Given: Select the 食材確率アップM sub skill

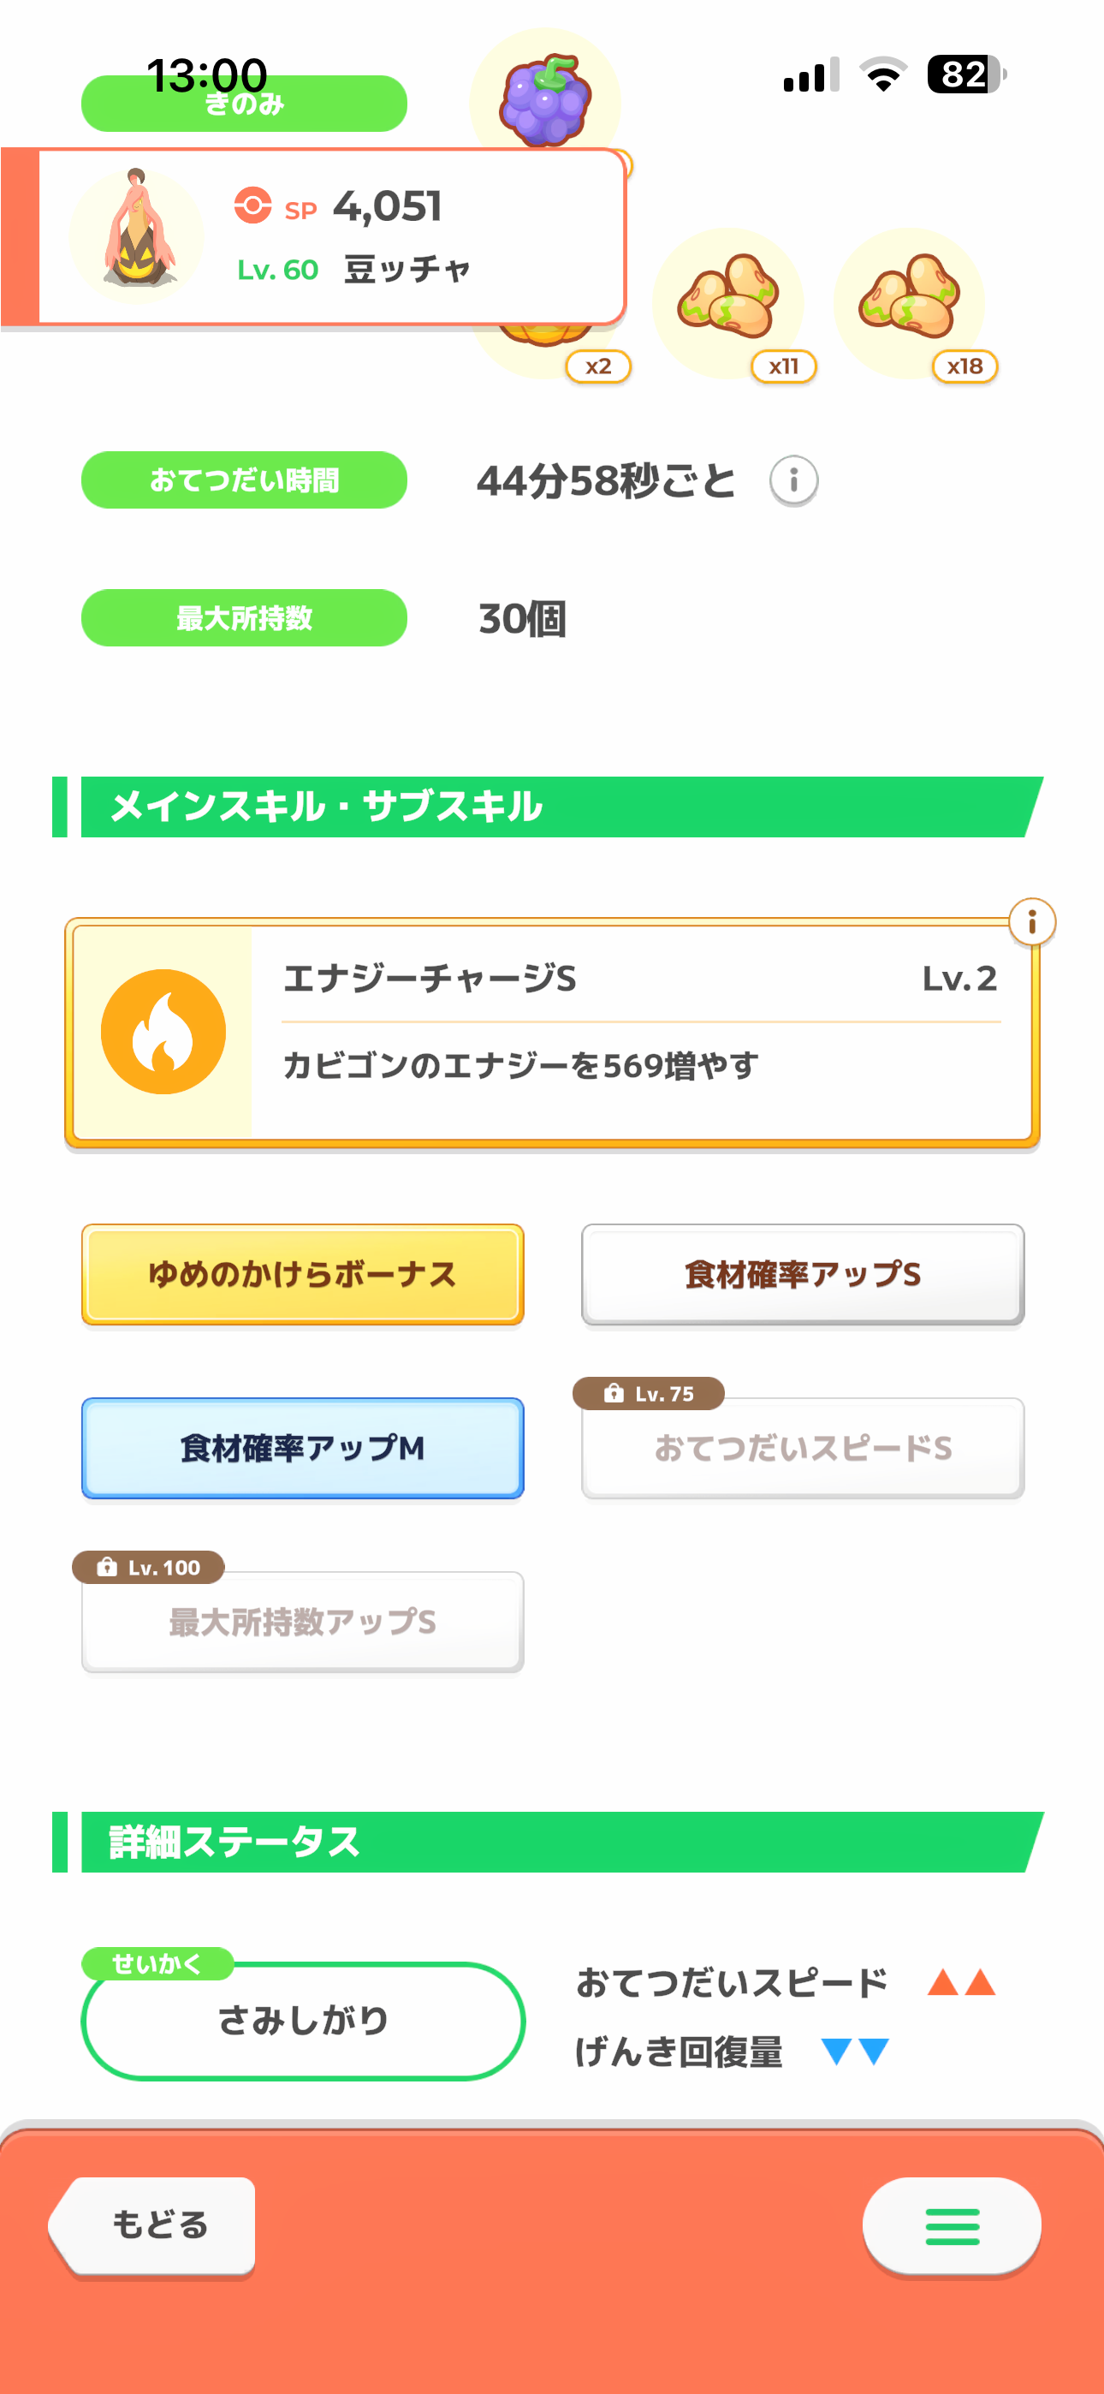Looking at the screenshot, I should tap(303, 1447).
